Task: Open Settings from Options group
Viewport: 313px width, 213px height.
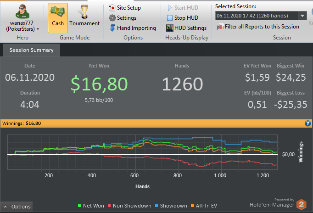Action: tap(123, 18)
